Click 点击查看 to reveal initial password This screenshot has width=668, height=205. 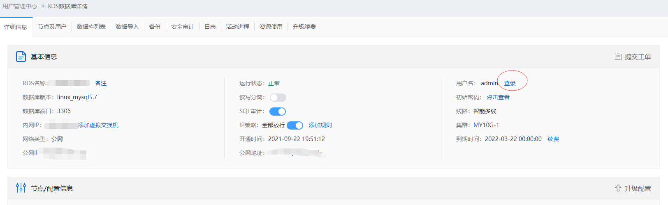[498, 97]
